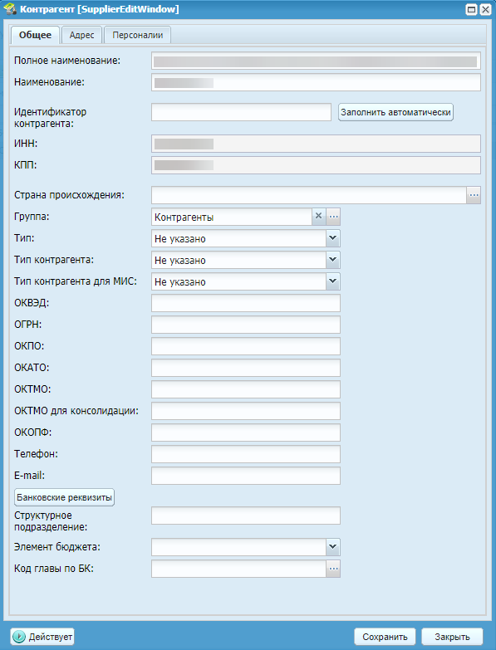Focus the ОГРН input field
The height and width of the screenshot is (650, 496).
pos(246,325)
